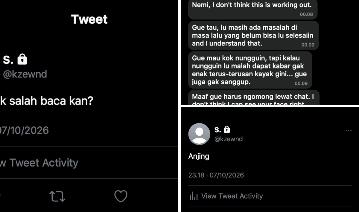Viewport: 359px width, 212px height.
Task: Open View Tweet Activity on Anjing tweet
Action: click(226, 196)
